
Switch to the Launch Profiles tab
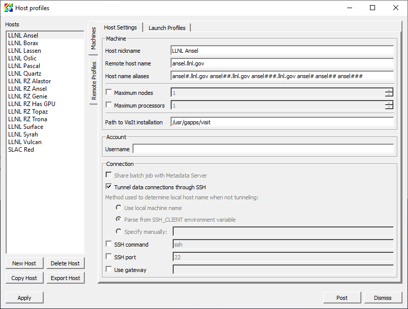167,27
